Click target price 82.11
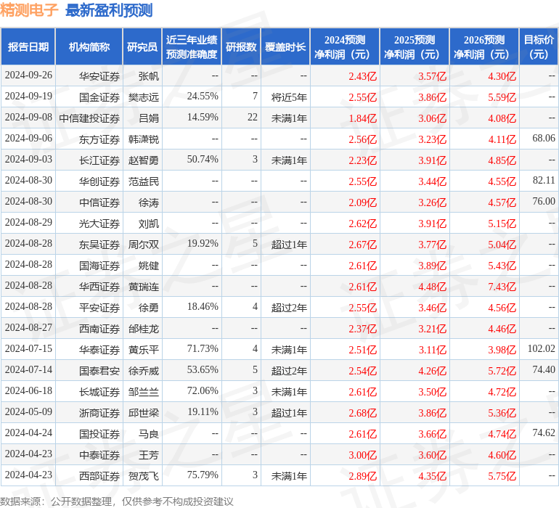The height and width of the screenshot is (508, 559). [544, 181]
